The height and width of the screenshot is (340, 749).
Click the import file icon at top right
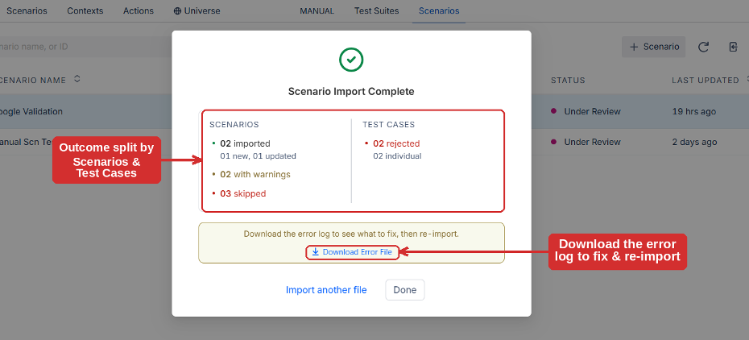pos(733,47)
